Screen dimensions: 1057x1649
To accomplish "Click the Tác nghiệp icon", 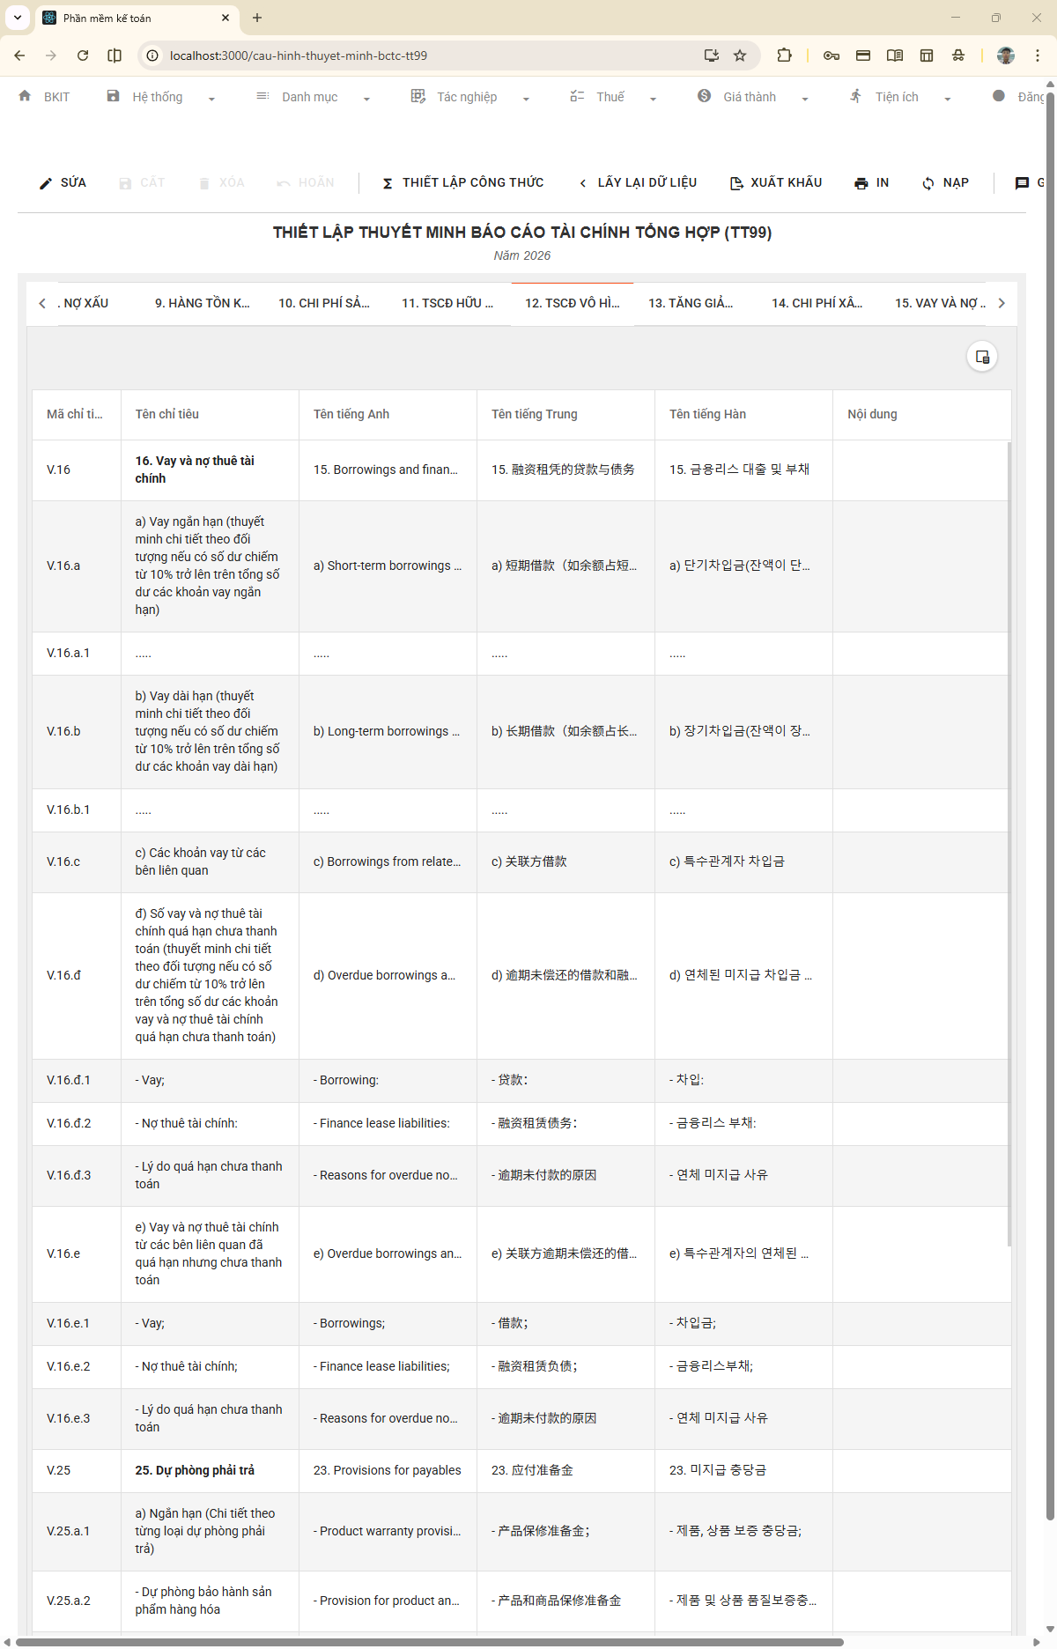I will click(418, 96).
